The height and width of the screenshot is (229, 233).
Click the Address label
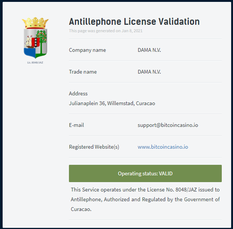78,93
